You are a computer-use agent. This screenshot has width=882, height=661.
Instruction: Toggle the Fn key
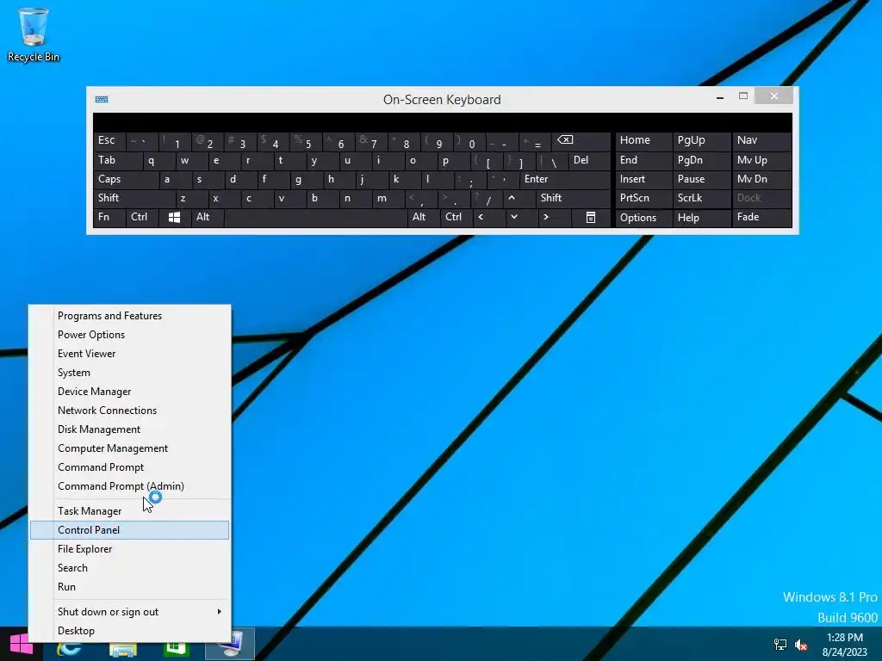(x=109, y=218)
